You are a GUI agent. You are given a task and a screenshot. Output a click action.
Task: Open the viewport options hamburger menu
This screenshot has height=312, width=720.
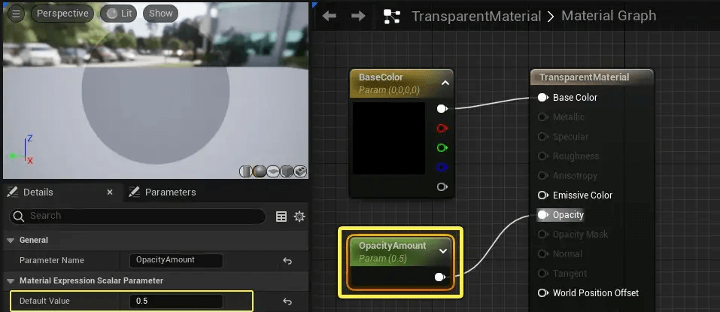(16, 14)
